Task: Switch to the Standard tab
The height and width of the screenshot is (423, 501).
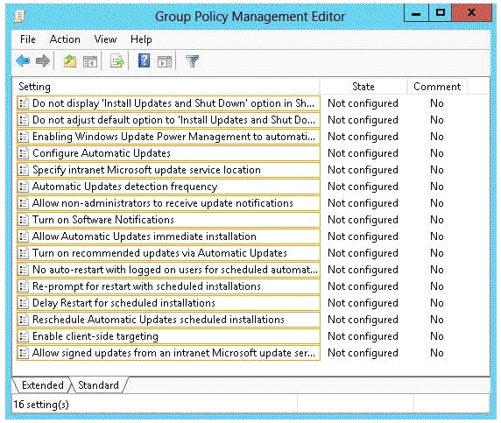Action: (98, 385)
